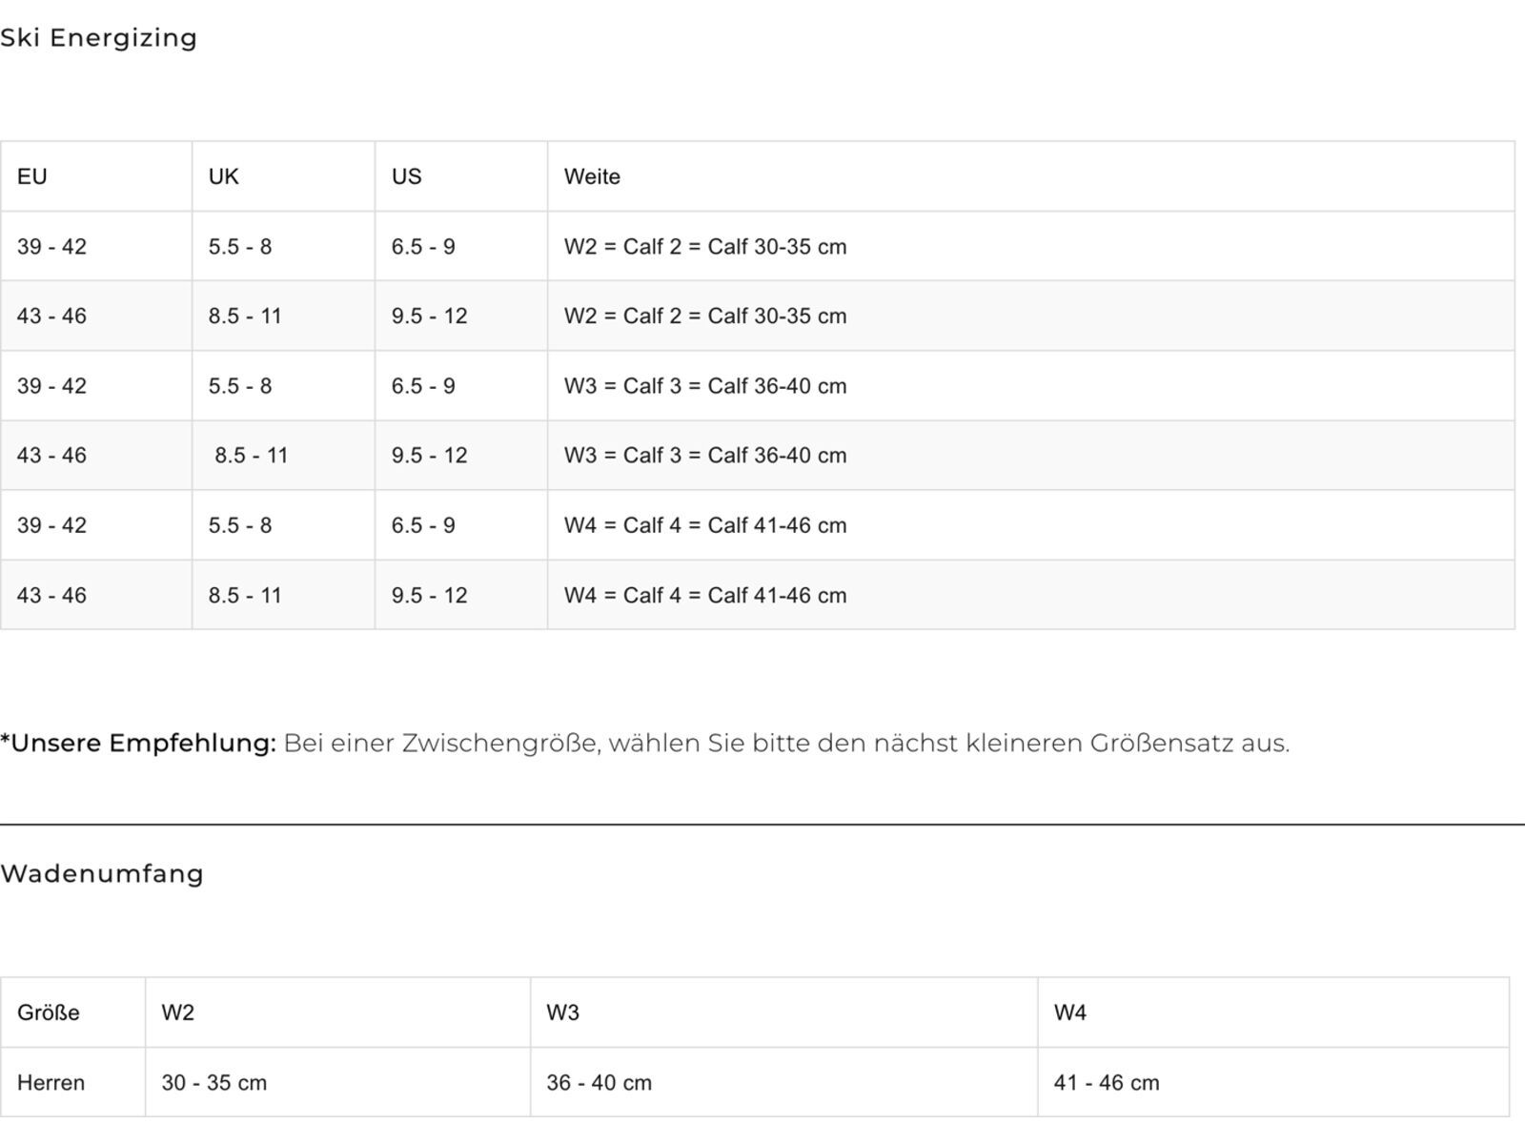Image resolution: width=1525 pixels, height=1144 pixels.
Task: Click the last row 9.5 - 12 US cell
Action: [x=461, y=595]
